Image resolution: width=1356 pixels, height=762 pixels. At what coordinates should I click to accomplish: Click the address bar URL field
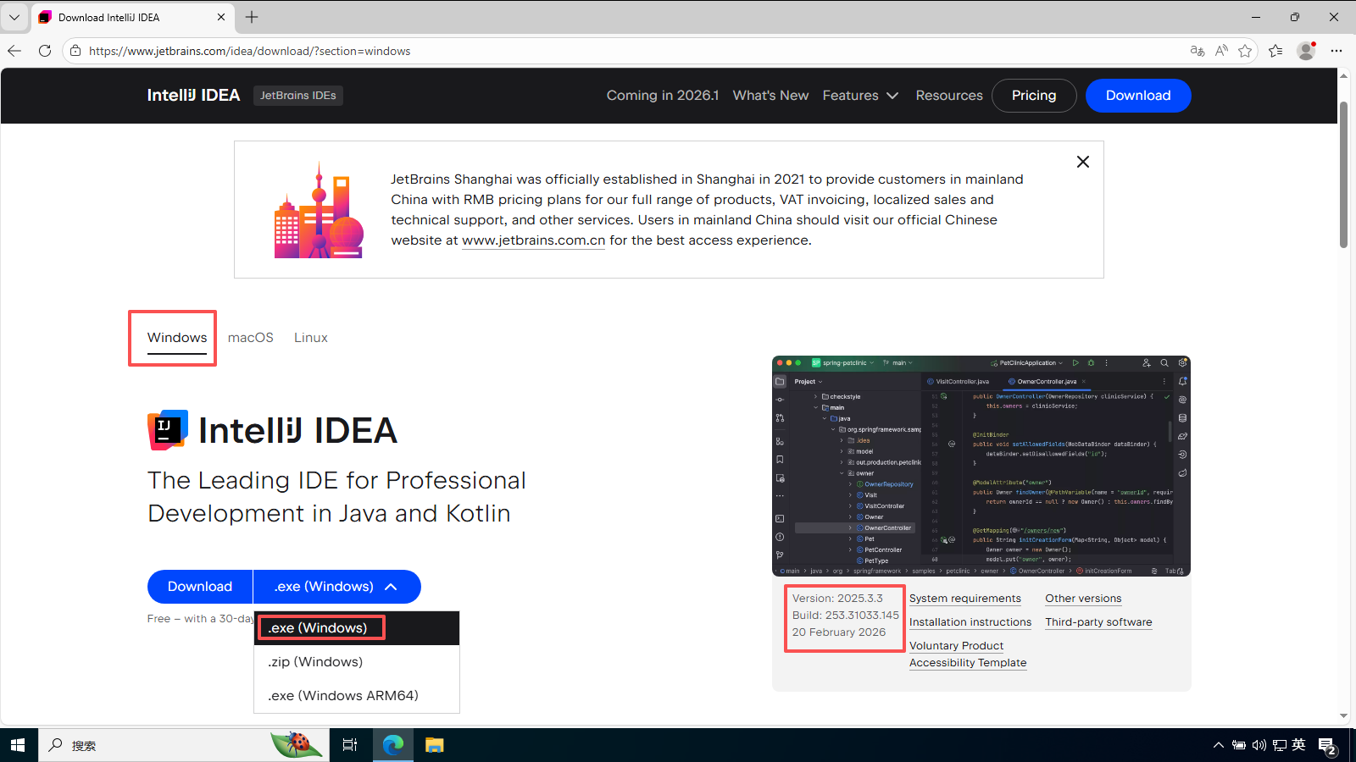point(593,51)
